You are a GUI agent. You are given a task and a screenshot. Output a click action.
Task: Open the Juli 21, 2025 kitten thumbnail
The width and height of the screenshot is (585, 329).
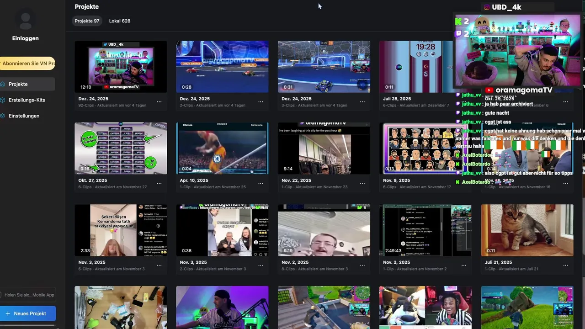[x=527, y=230]
